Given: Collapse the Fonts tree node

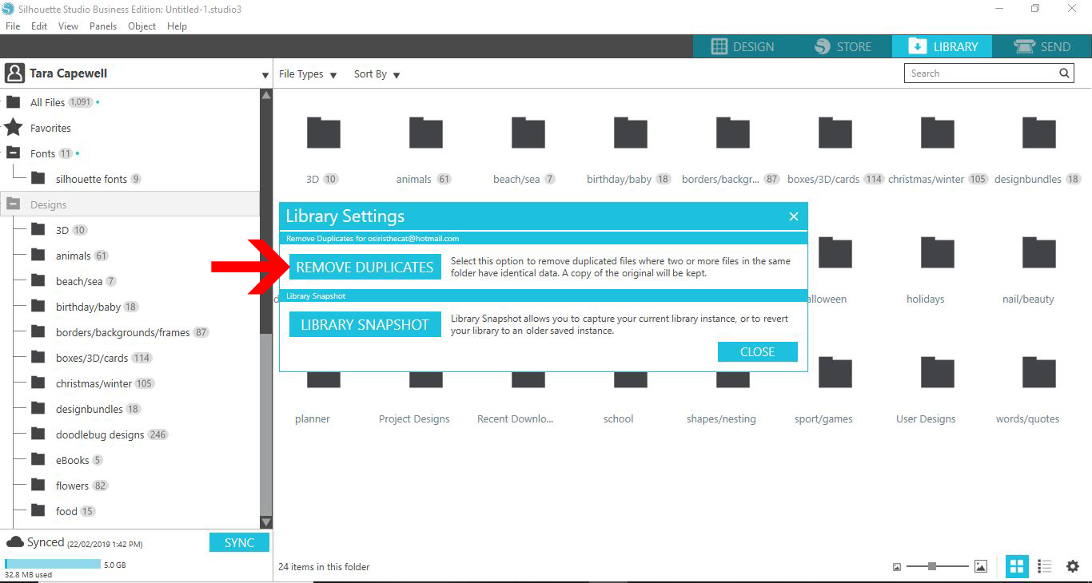Looking at the screenshot, I should click(14, 153).
